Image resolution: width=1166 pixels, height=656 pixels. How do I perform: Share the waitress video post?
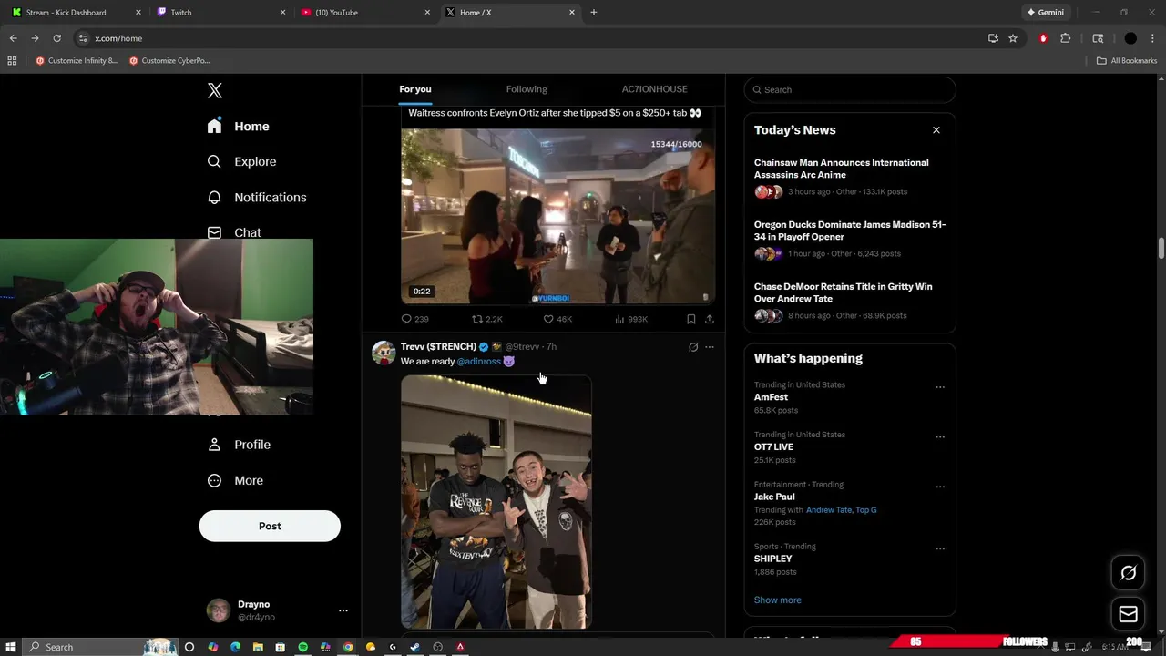(x=710, y=319)
